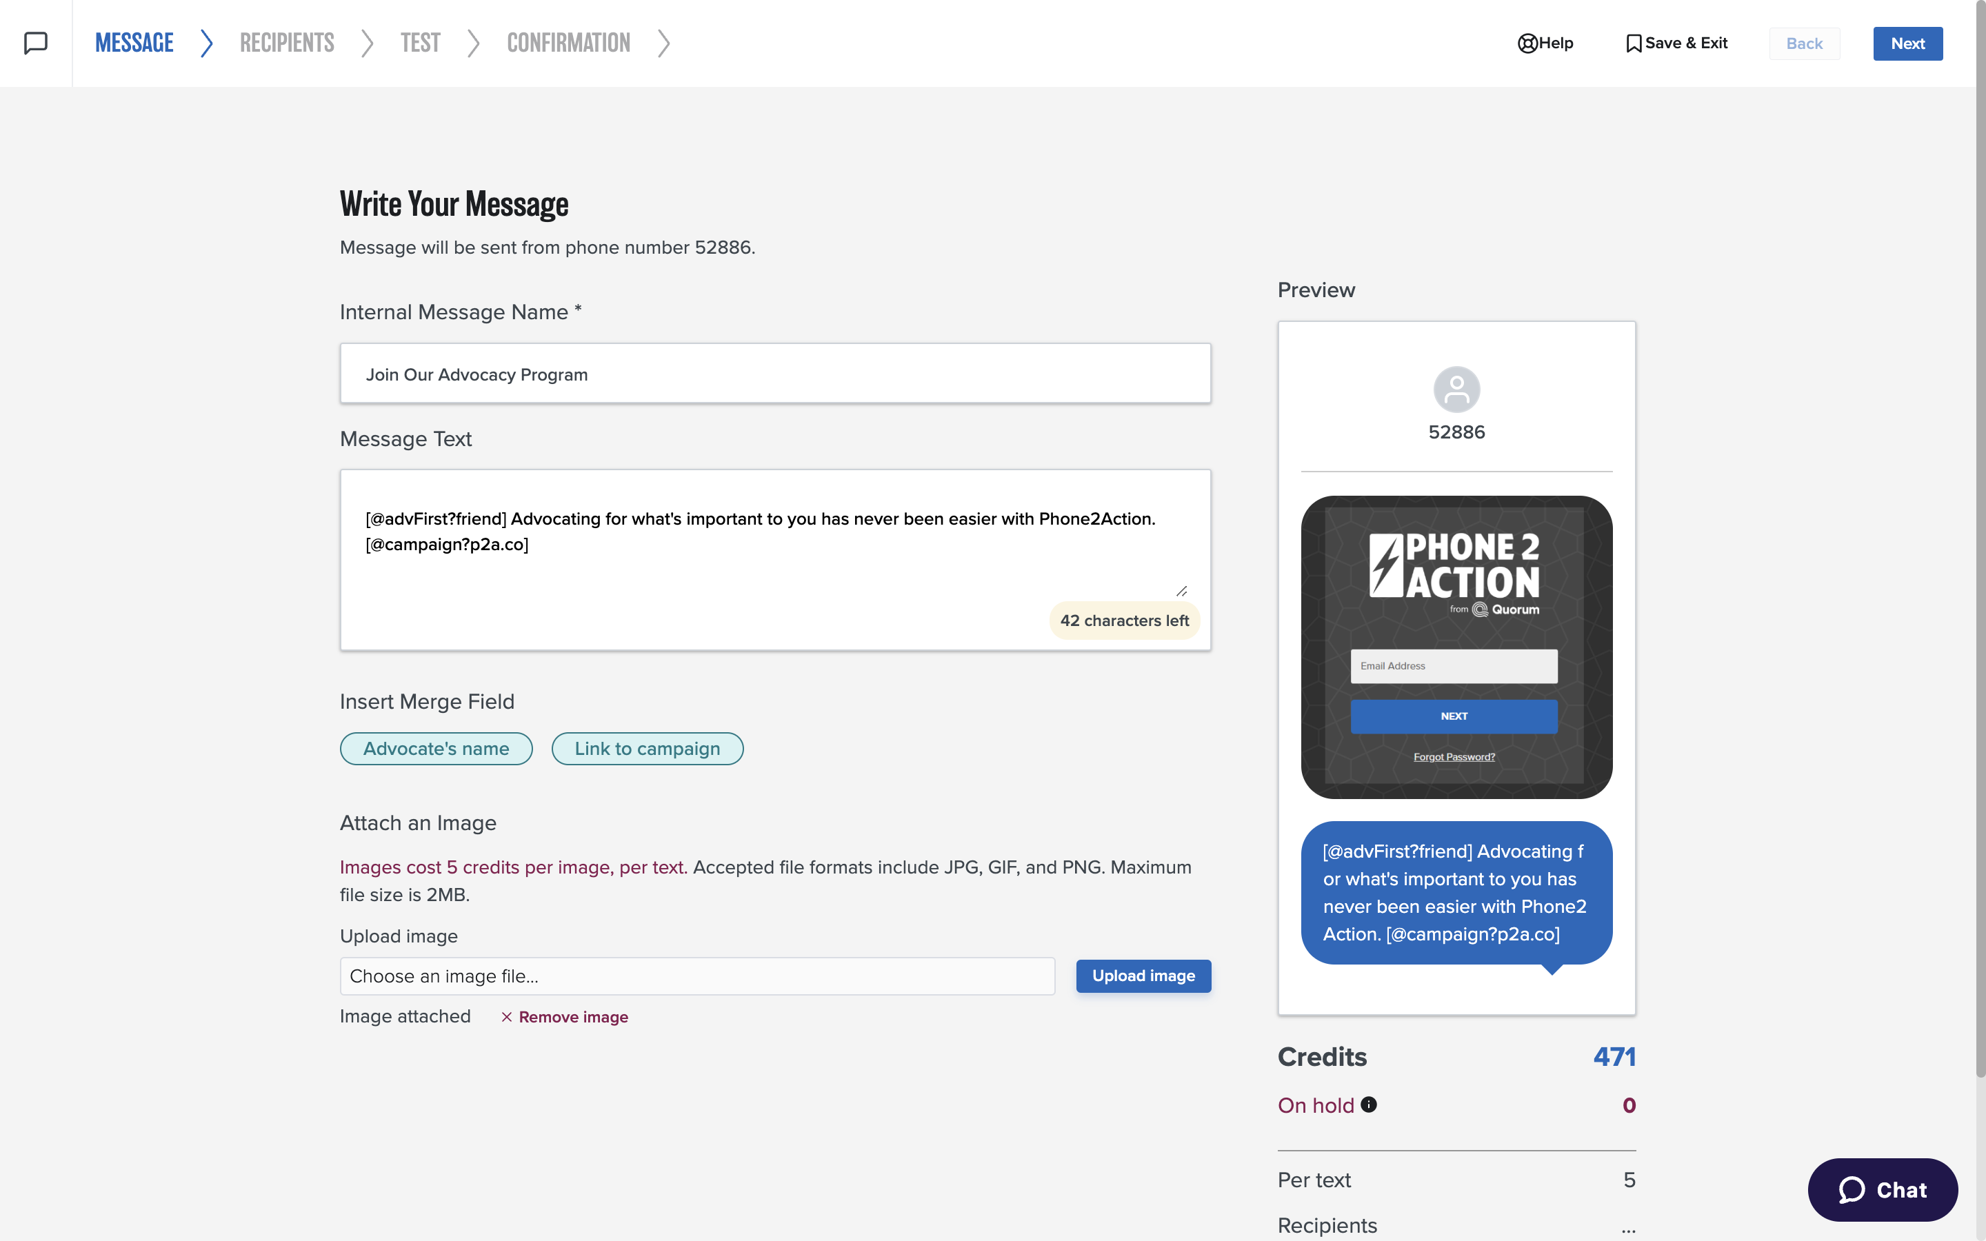The width and height of the screenshot is (1986, 1241).
Task: Click the info icon next to On hold
Action: pos(1369,1104)
